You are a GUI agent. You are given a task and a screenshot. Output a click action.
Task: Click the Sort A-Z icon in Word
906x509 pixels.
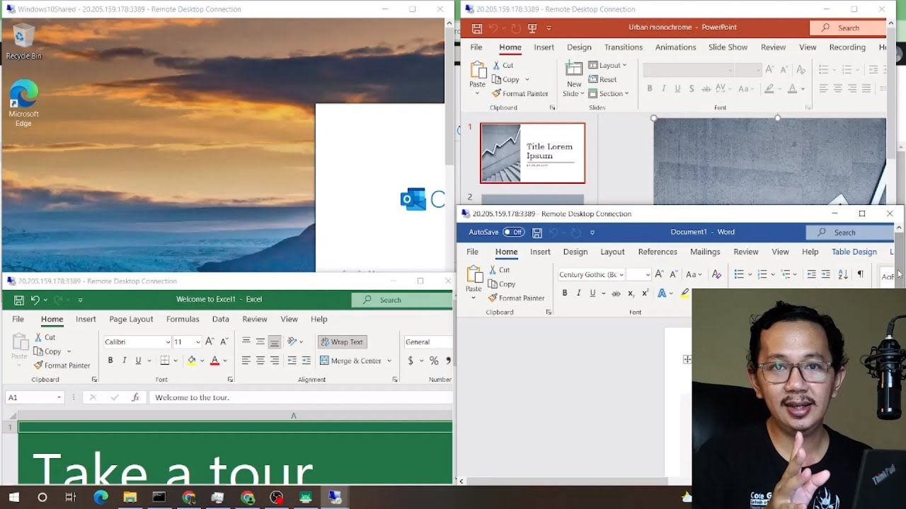pyautogui.click(x=842, y=274)
